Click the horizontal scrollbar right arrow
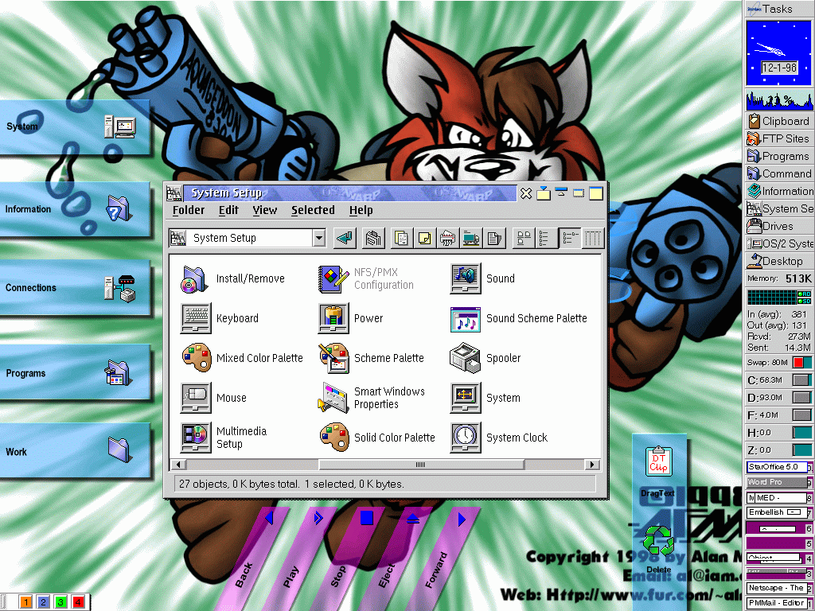The width and height of the screenshot is (815, 611). 592,465
